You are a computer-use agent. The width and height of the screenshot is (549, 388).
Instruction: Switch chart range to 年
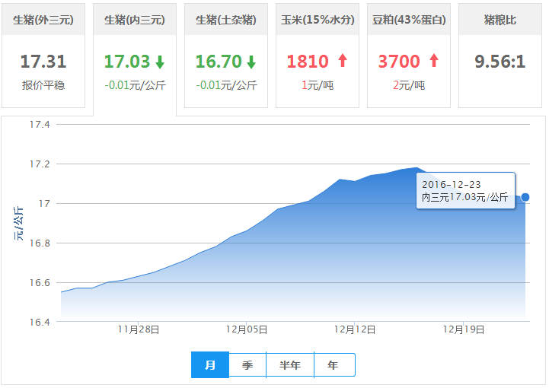335,365
